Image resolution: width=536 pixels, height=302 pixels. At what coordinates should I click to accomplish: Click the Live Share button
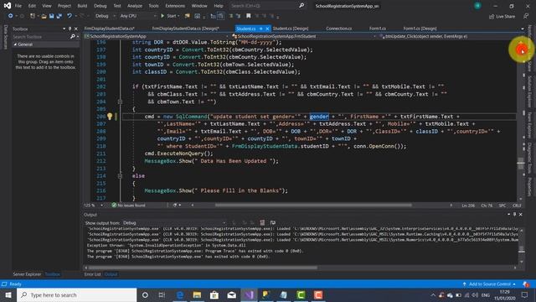502,16
